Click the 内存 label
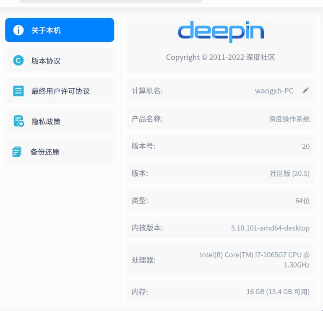This screenshot has width=323, height=311. pos(140,292)
